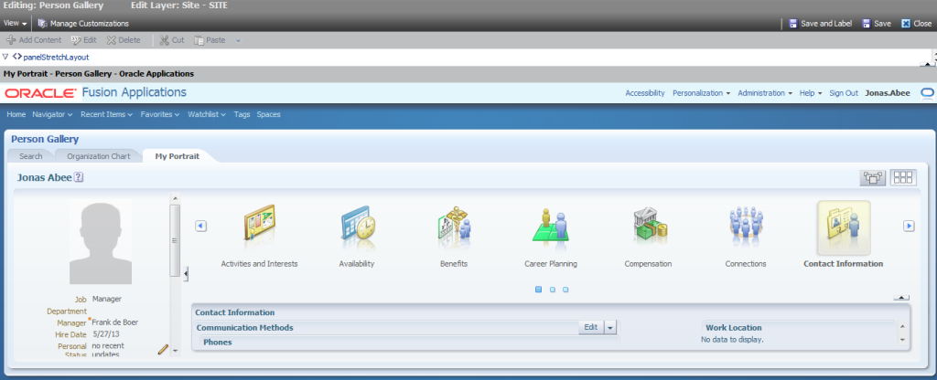Image resolution: width=937 pixels, height=380 pixels.
Task: Click the profile pane vertical scrollbar
Action: pos(175,240)
